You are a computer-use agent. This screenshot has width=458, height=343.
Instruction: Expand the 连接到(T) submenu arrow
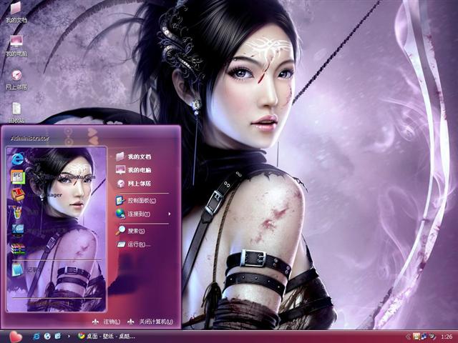170,214
